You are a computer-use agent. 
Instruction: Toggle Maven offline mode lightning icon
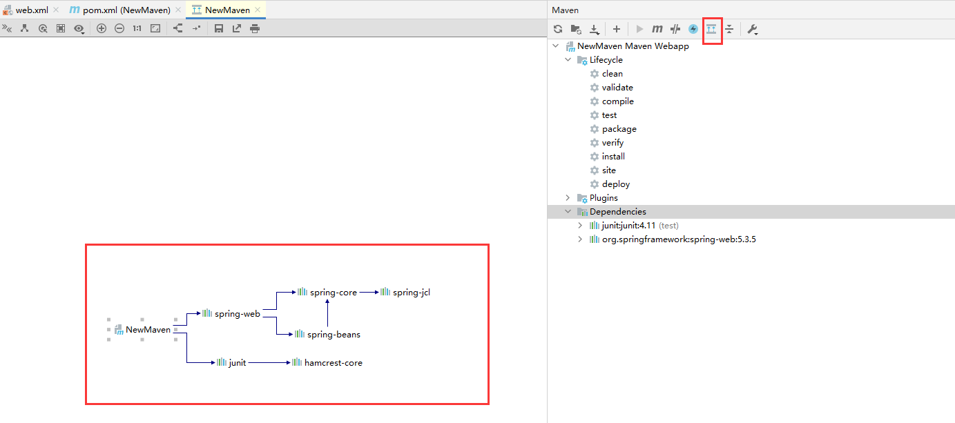(693, 29)
